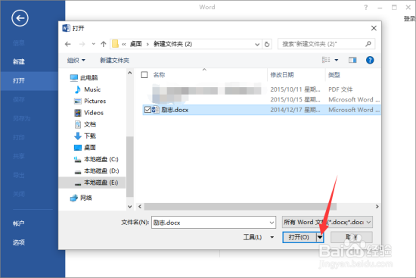Click the 励志.docx Word file icon

(156, 110)
